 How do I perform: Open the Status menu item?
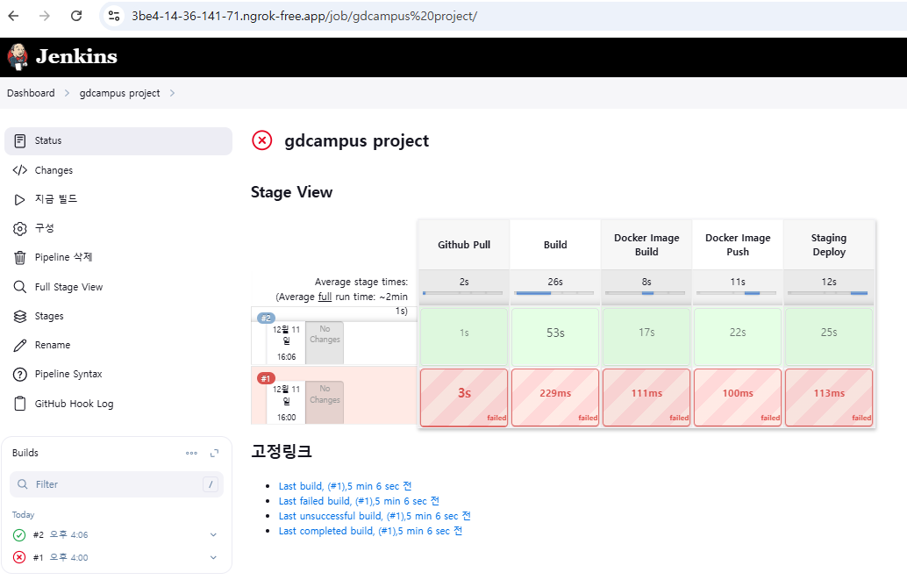click(118, 140)
